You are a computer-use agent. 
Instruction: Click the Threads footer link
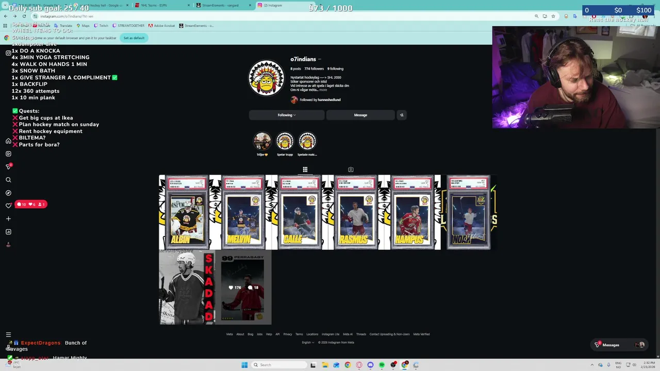[361, 334]
